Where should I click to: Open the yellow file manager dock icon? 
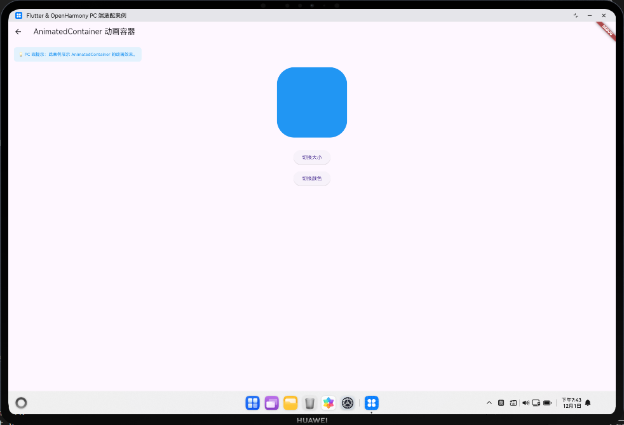pyautogui.click(x=290, y=403)
